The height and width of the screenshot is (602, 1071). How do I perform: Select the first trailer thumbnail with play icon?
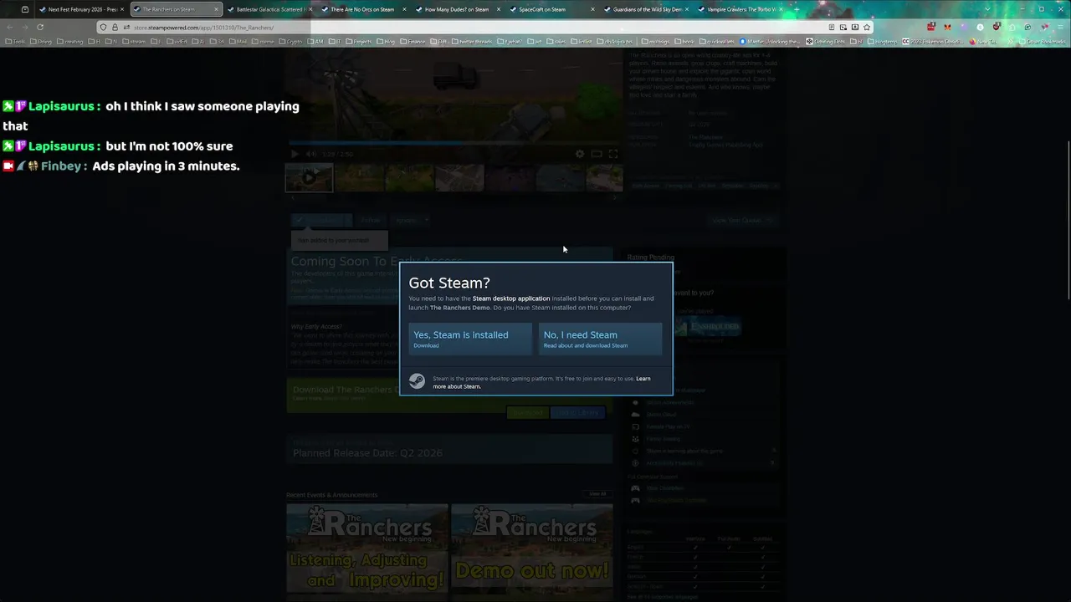309,177
